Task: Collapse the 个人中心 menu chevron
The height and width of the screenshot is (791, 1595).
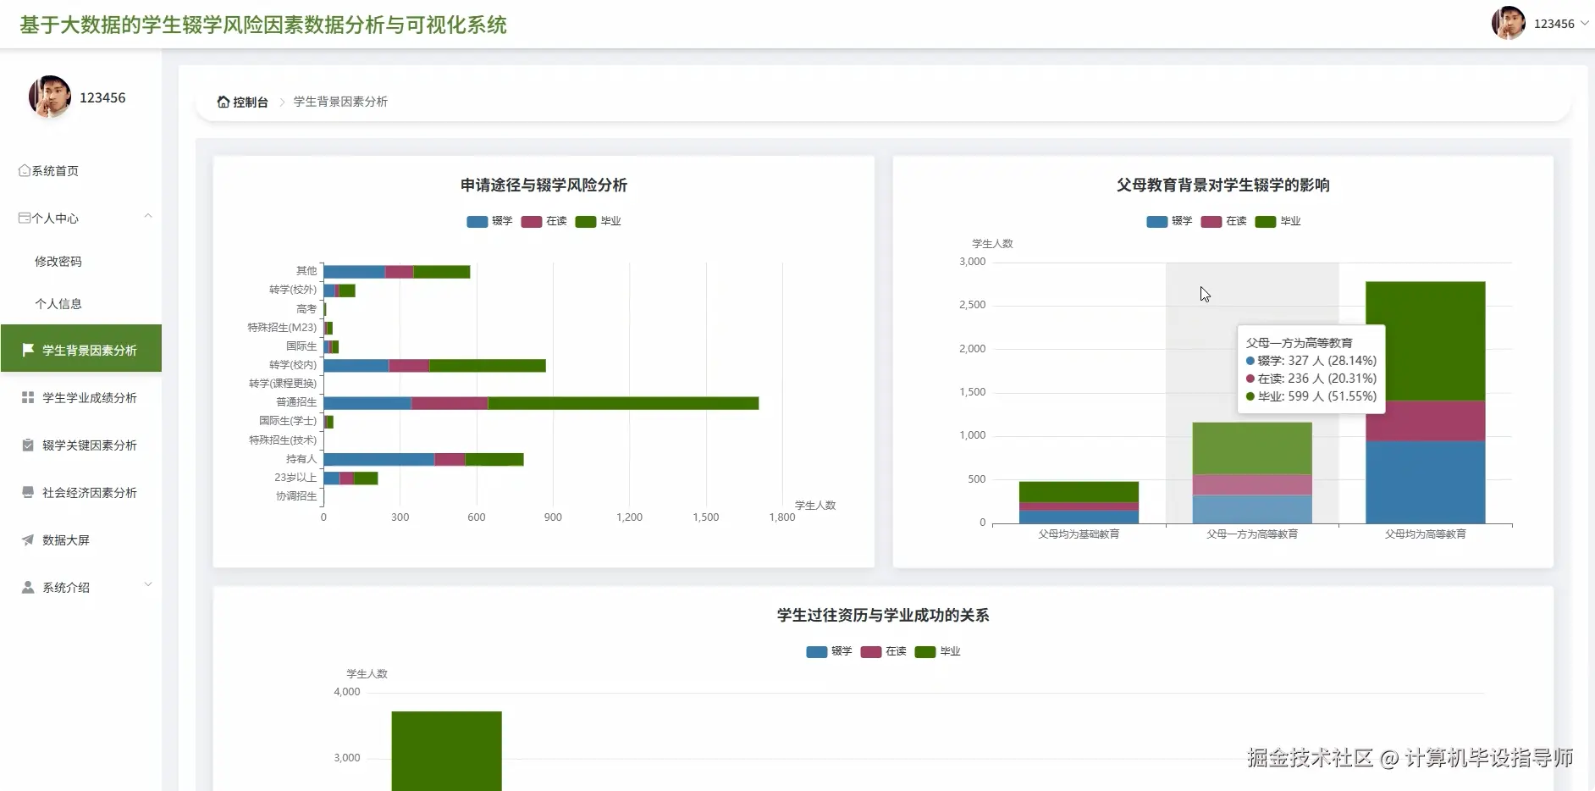Action: click(x=148, y=217)
